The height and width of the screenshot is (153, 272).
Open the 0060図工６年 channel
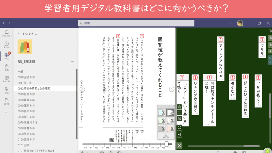coord(26,117)
